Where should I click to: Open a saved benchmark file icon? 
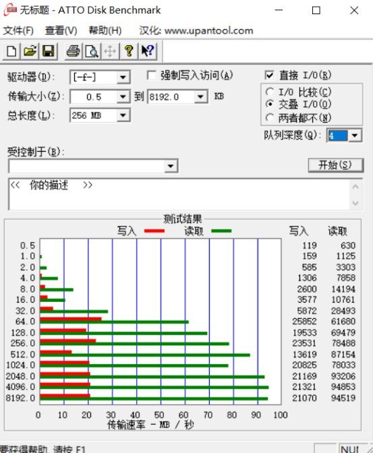(30, 51)
